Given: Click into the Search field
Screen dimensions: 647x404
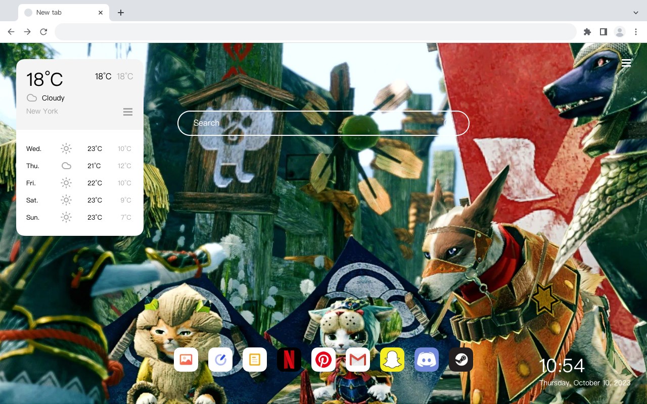Looking at the screenshot, I should click(x=323, y=123).
